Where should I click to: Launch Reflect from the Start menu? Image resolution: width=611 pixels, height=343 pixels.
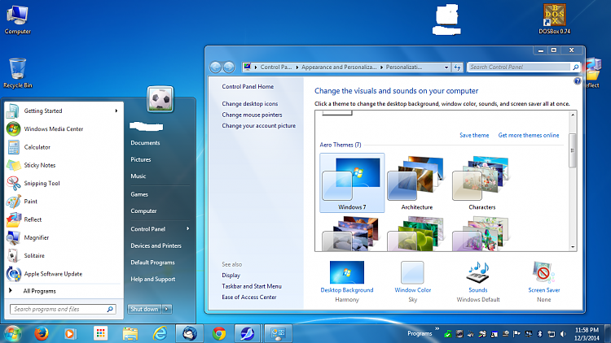pyautogui.click(x=63, y=219)
